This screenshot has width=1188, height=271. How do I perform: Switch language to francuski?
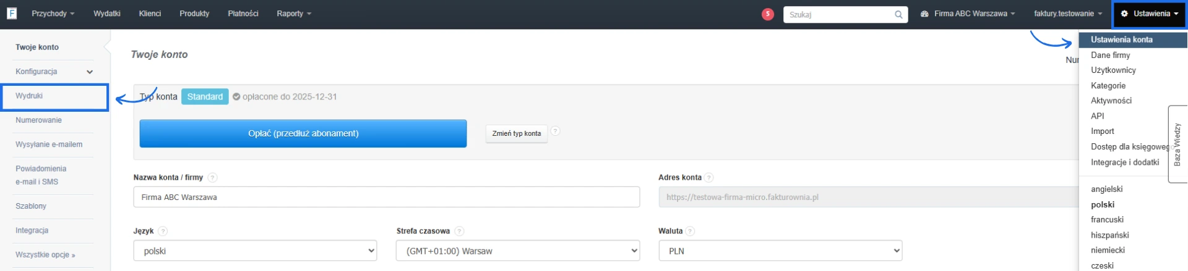(x=1107, y=220)
